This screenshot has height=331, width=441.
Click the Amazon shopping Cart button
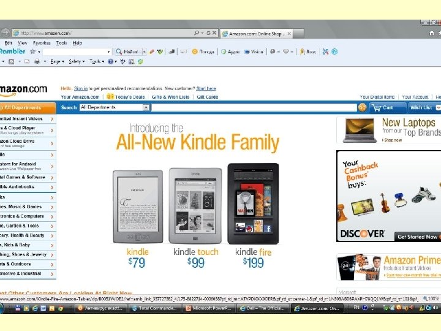tap(388, 107)
